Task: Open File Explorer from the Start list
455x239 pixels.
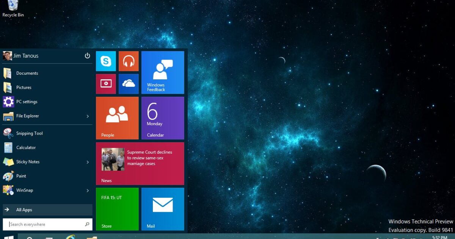Action: [42, 116]
